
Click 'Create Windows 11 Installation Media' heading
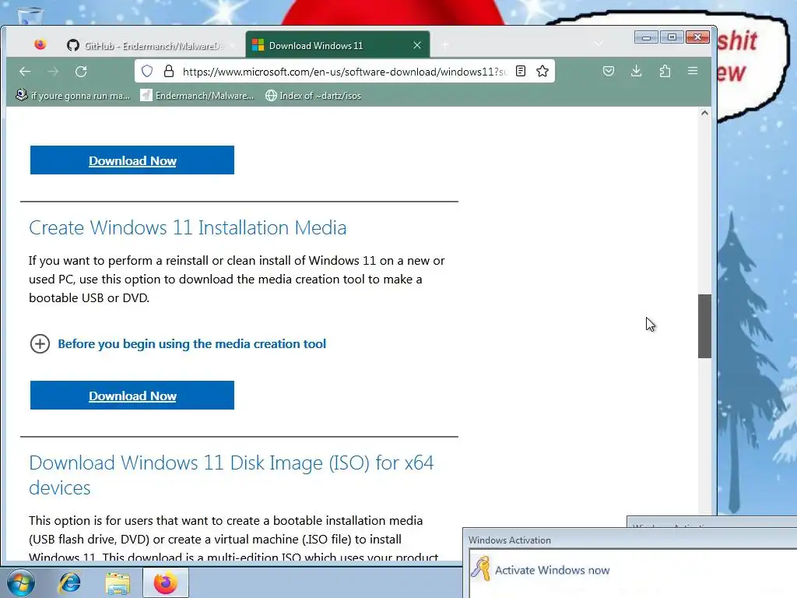tap(188, 227)
